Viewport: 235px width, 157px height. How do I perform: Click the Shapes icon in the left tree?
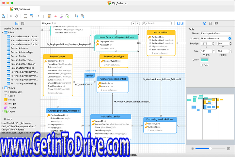click(x=6, y=107)
